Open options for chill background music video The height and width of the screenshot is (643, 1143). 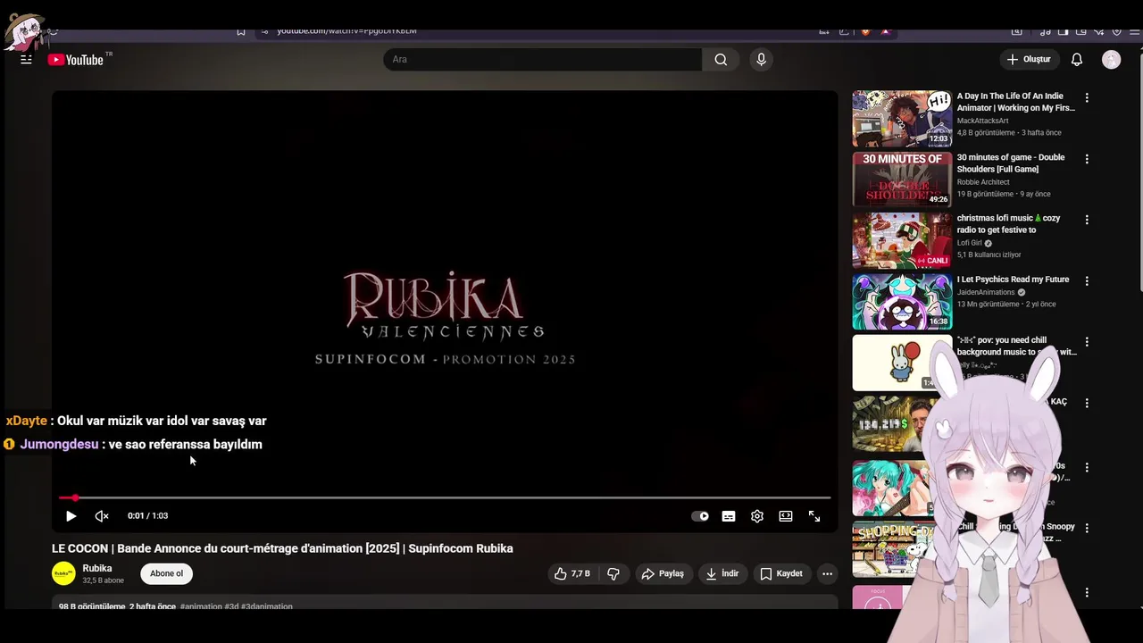1087,342
